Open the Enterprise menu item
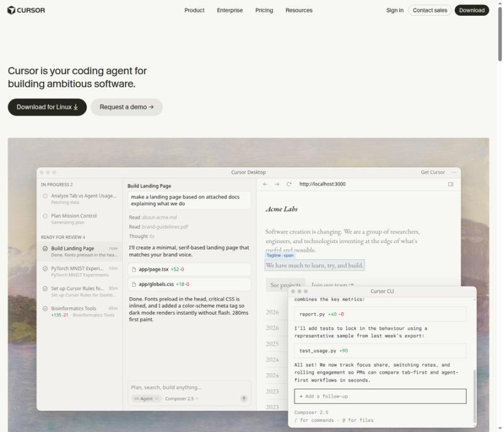This screenshot has width=503, height=432. (x=229, y=10)
